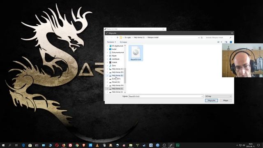Select Helyi lemez (H:) drive in the tree

(116, 86)
